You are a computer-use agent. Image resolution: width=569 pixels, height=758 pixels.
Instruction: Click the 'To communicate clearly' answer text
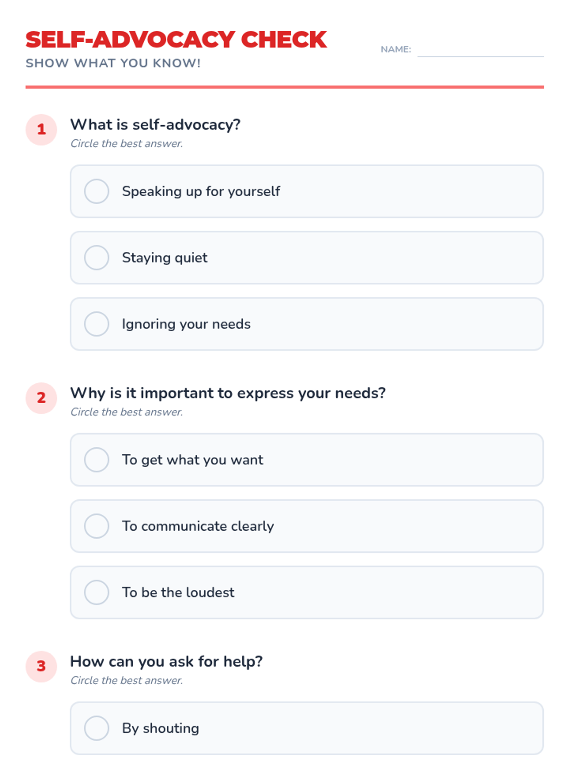coord(198,526)
